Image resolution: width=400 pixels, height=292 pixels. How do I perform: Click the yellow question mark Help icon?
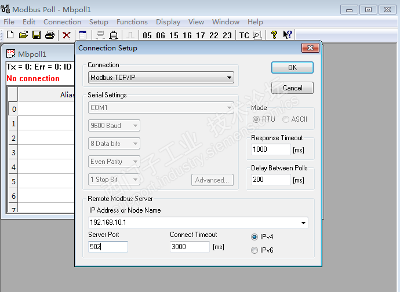coord(274,35)
